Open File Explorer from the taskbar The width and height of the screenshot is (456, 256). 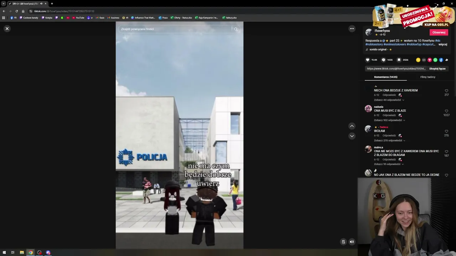tap(22, 252)
